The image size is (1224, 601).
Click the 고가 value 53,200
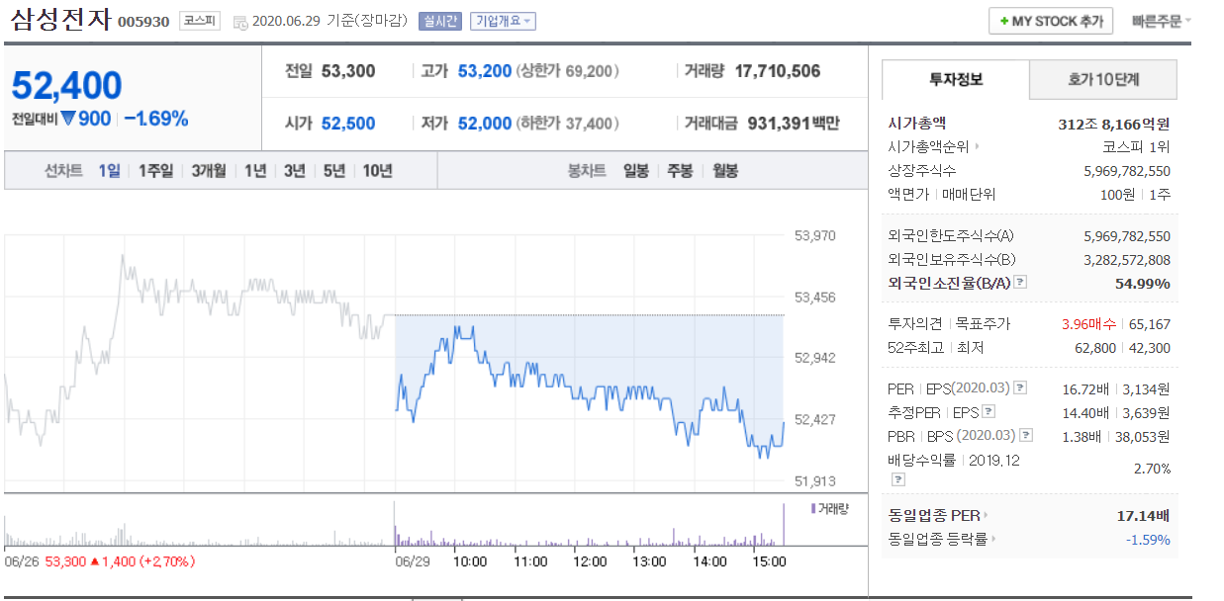pos(485,71)
